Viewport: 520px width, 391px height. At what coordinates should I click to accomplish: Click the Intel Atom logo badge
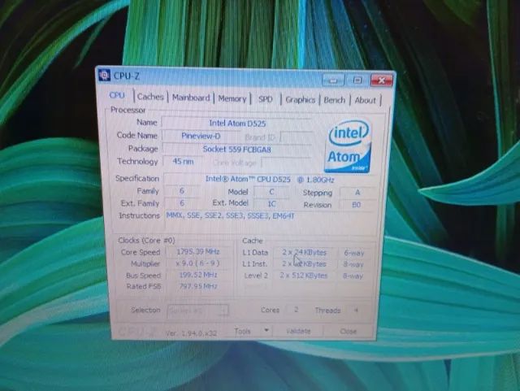(x=348, y=146)
